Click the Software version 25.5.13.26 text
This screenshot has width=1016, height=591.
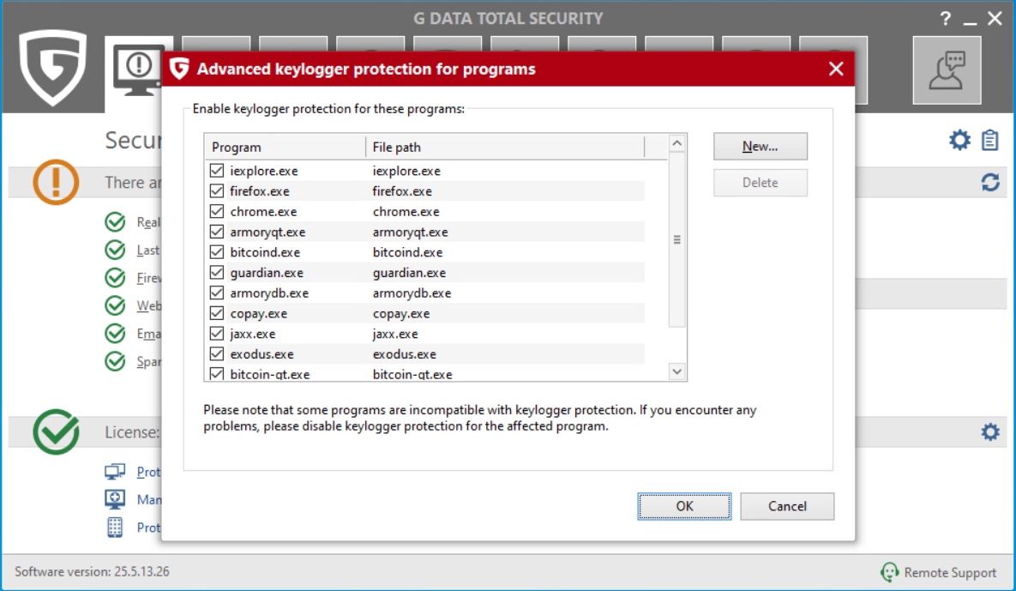[x=92, y=571]
